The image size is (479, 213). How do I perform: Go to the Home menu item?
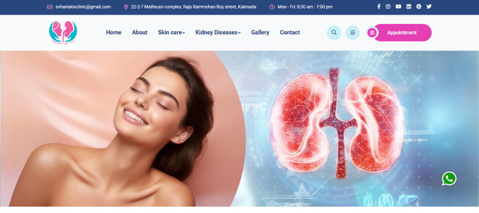coord(113,32)
